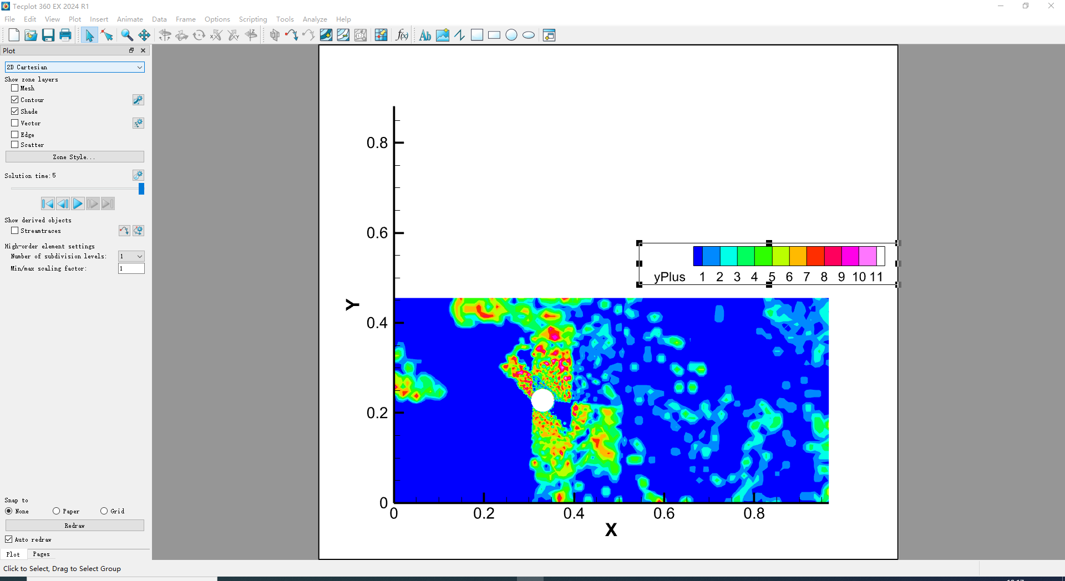
Task: Select the Zoom magnifier tool
Action: click(x=127, y=35)
